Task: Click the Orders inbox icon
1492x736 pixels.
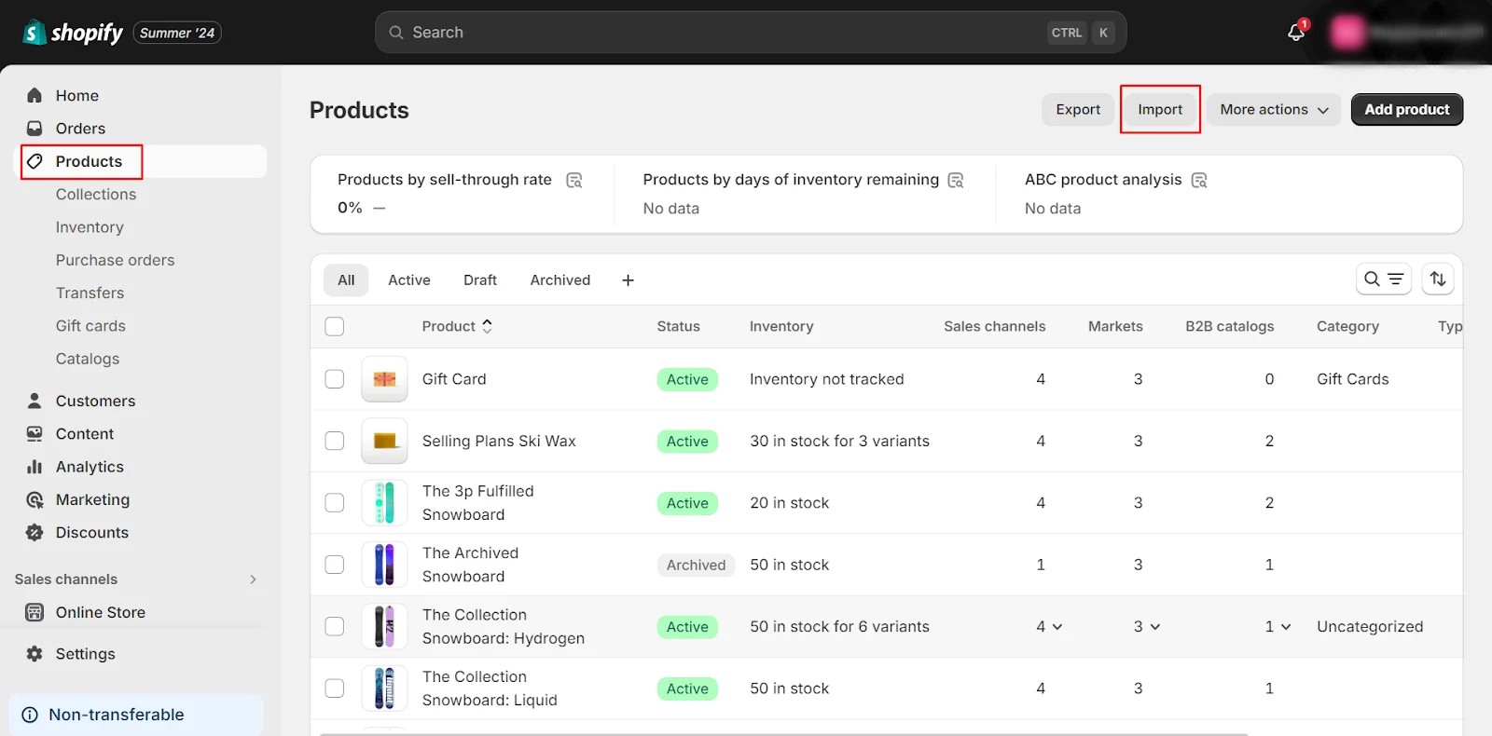Action: pos(35,129)
